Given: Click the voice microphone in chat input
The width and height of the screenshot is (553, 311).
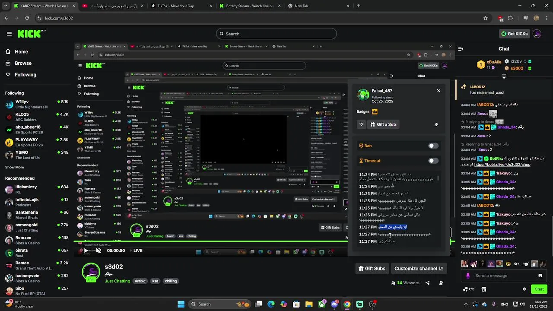Looking at the screenshot, I should coord(467,276).
